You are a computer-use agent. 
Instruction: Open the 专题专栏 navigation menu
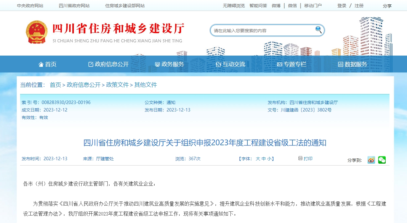coord(295,64)
